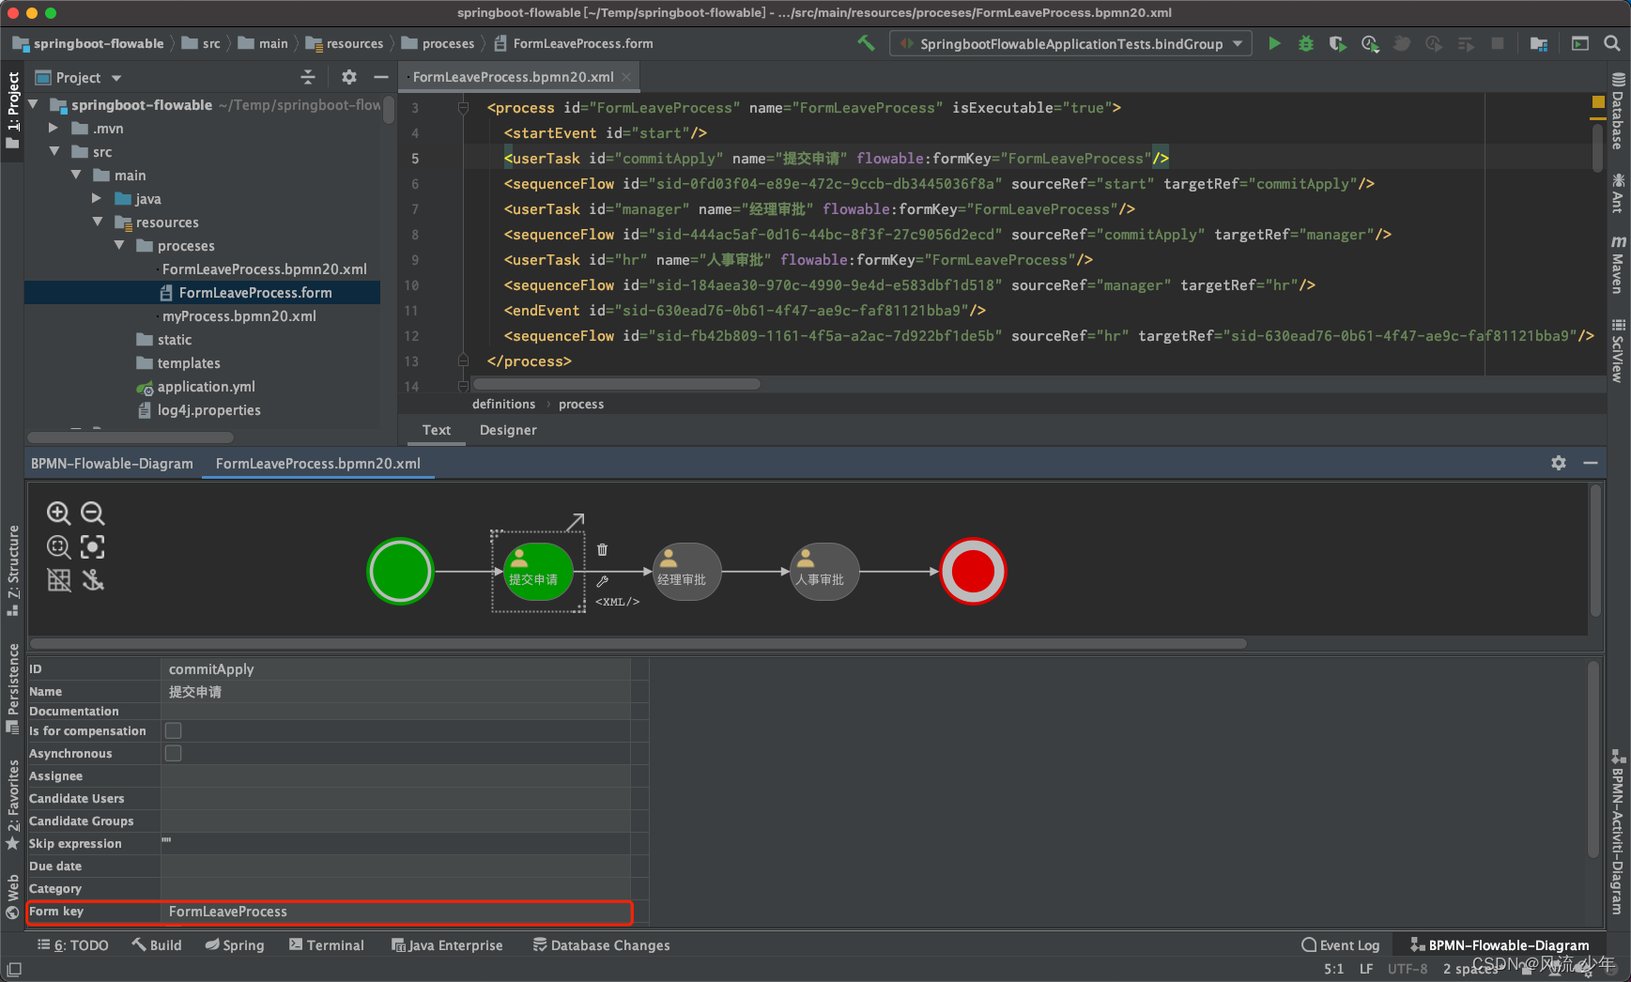Click the diagram zoom in icon

[x=58, y=513]
